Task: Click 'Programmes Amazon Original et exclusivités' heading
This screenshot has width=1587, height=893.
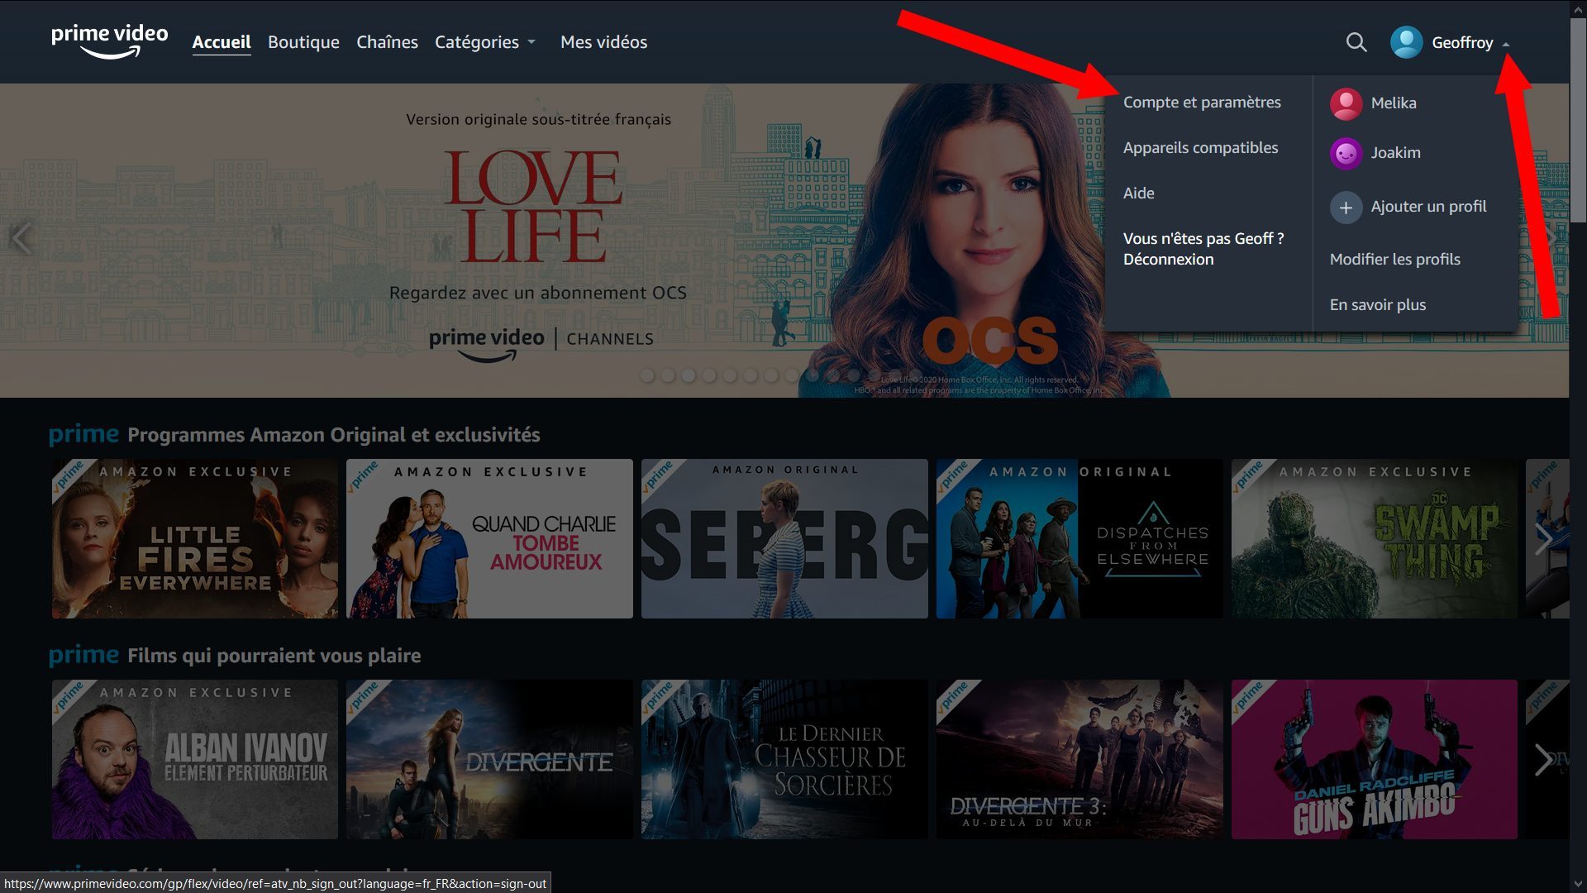Action: pyautogui.click(x=333, y=435)
